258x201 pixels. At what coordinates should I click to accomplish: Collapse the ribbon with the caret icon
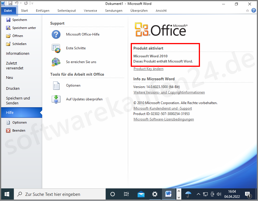[247, 11]
